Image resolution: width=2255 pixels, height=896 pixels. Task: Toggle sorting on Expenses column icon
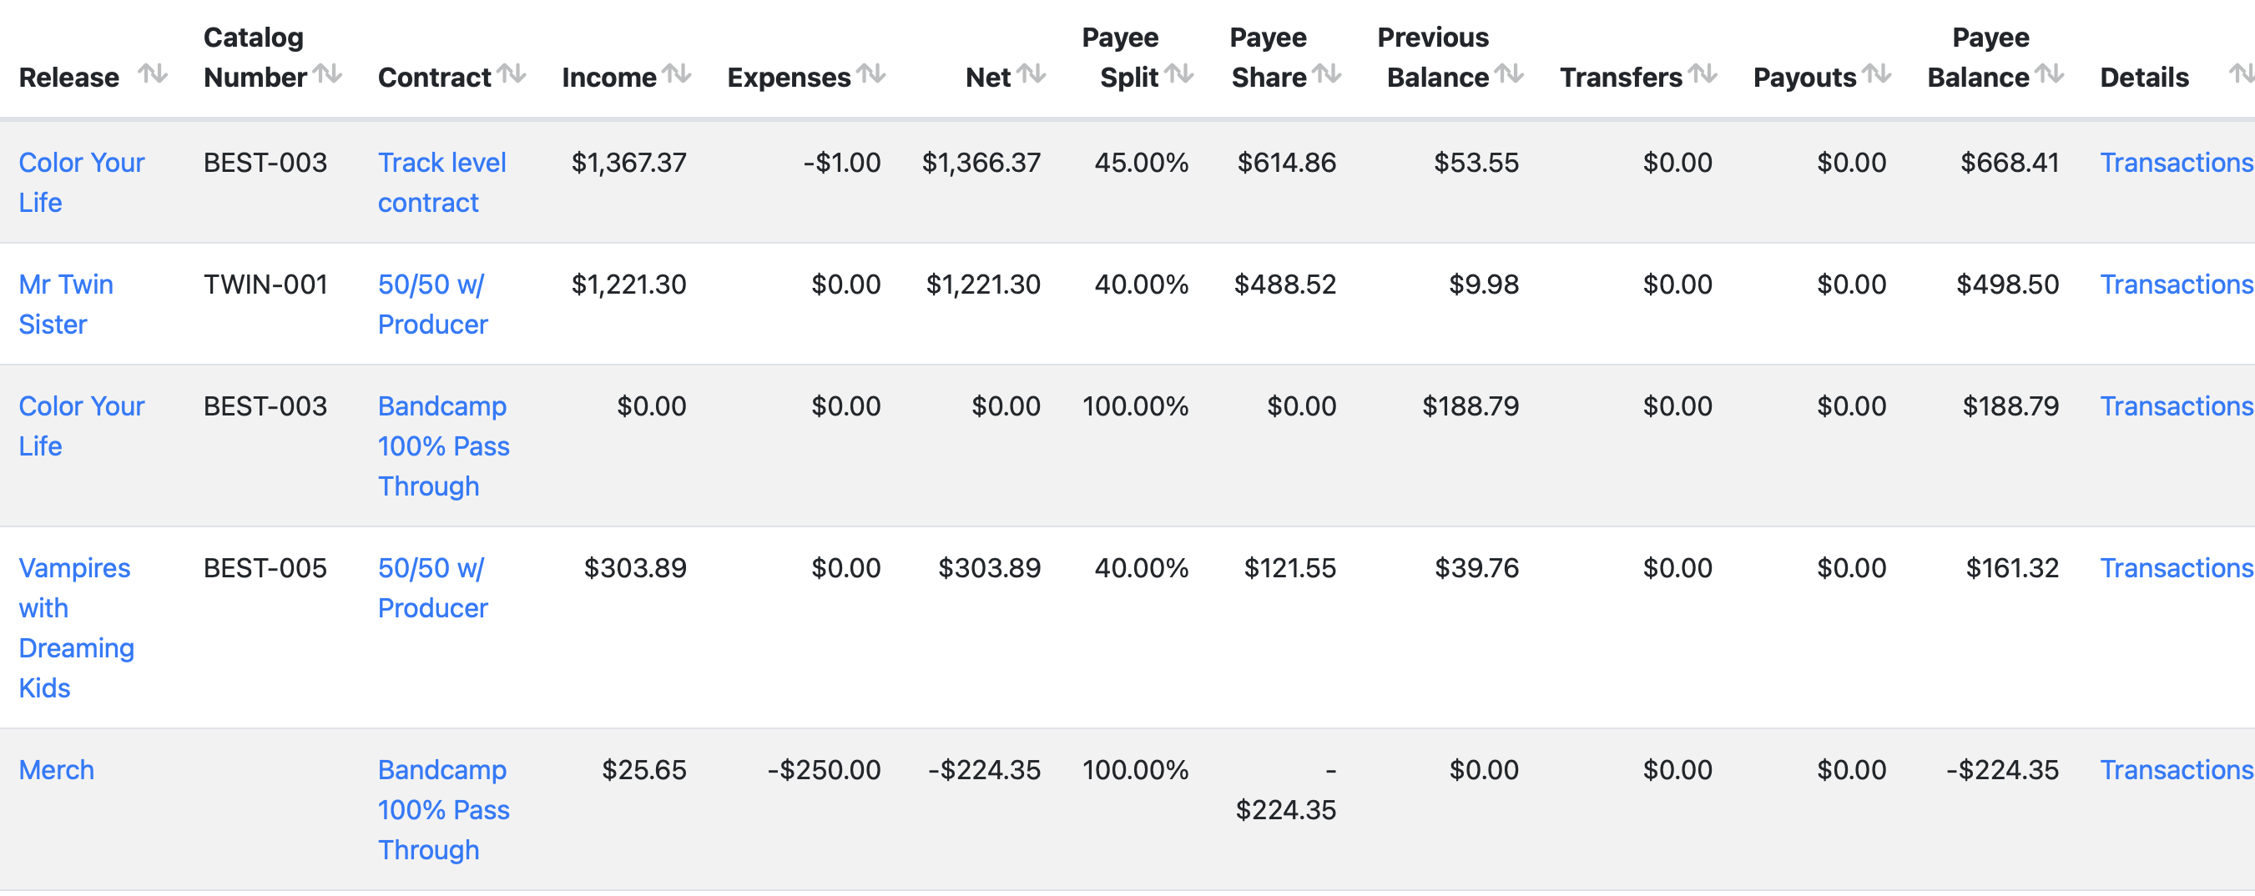pos(871,74)
